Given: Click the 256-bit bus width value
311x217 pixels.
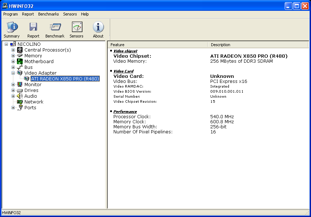Looking at the screenshot, I should tap(218, 127).
